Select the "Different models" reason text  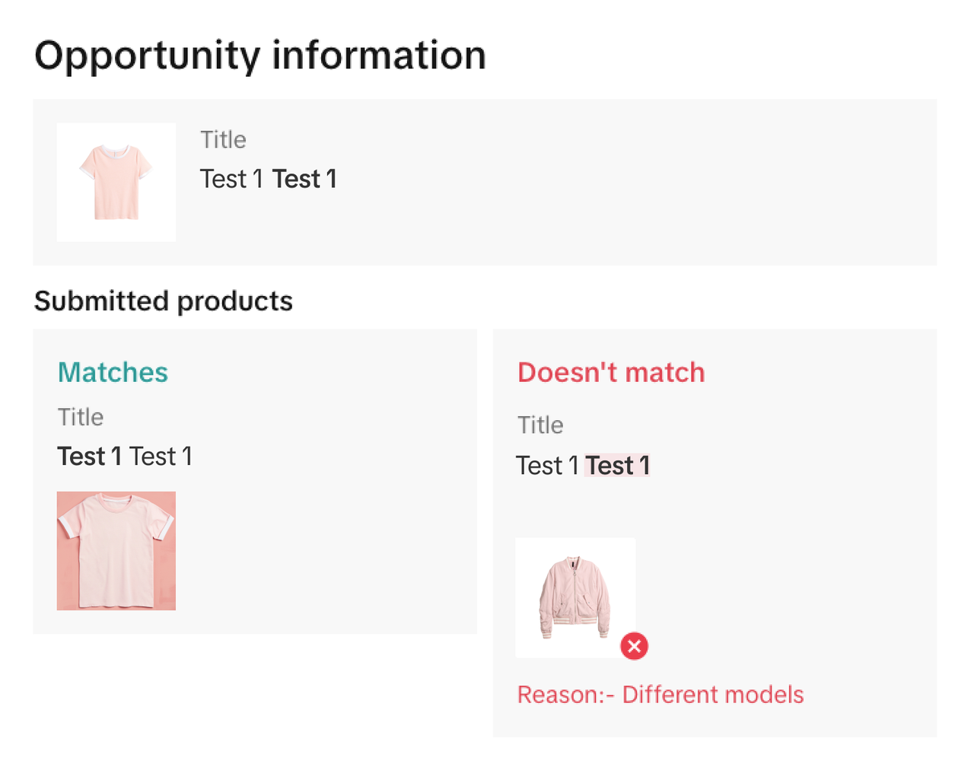pyautogui.click(x=713, y=695)
